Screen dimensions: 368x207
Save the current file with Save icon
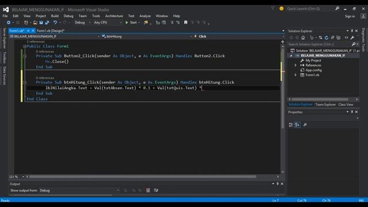41,22
